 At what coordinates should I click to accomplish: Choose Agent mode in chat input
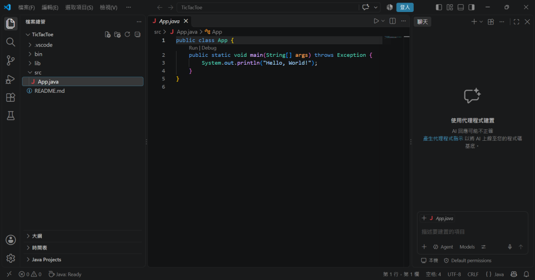[x=443, y=247]
